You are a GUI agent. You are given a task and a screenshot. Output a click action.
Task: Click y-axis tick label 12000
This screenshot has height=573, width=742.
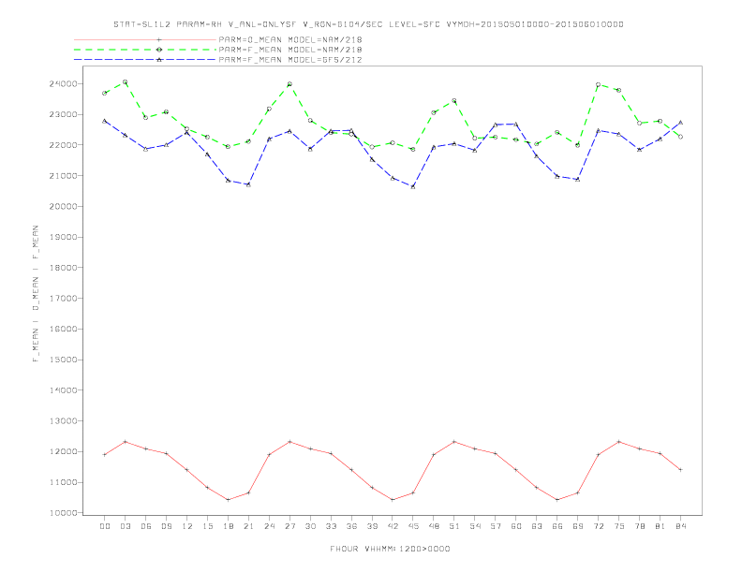coord(64,451)
